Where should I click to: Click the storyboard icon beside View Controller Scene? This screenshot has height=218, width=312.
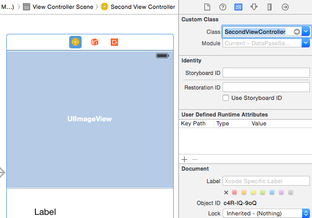click(27, 7)
